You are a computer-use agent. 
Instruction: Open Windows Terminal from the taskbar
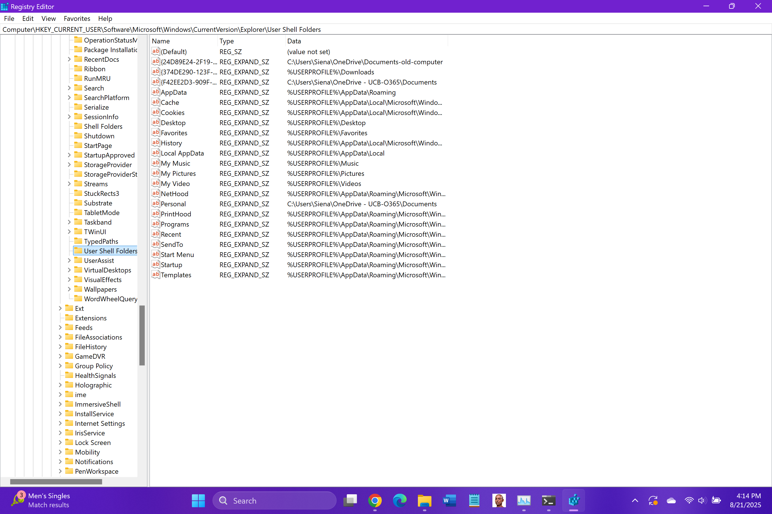(549, 500)
